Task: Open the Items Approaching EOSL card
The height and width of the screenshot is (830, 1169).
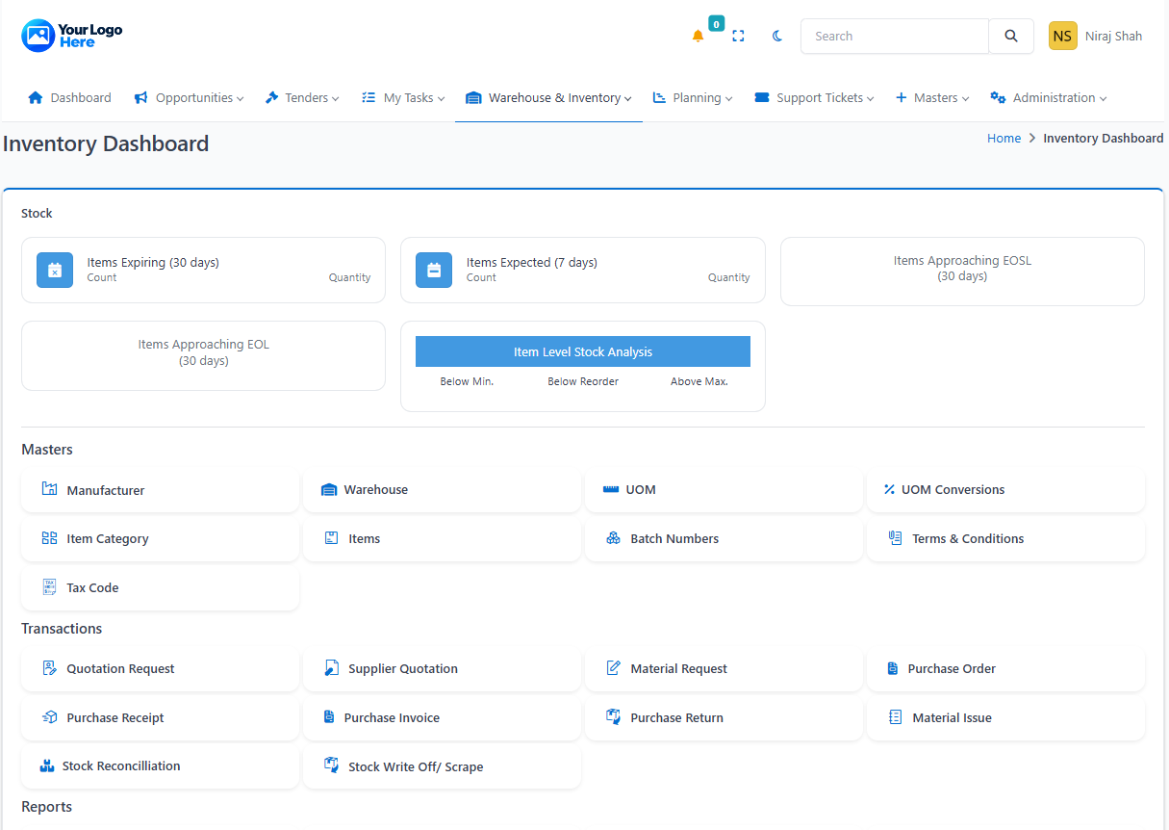Action: (x=962, y=272)
